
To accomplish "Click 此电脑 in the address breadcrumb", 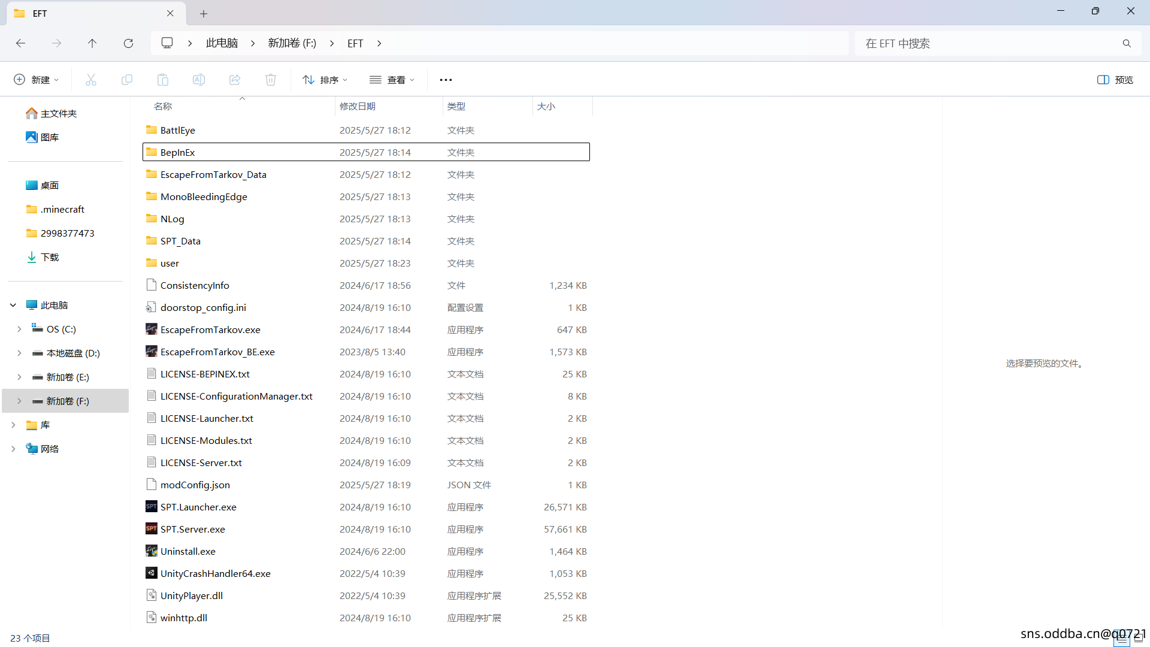I will 222,43.
